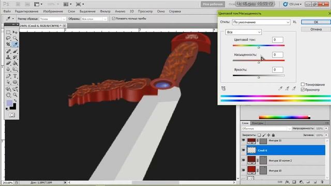Open foreground color swatch picker

point(9,103)
